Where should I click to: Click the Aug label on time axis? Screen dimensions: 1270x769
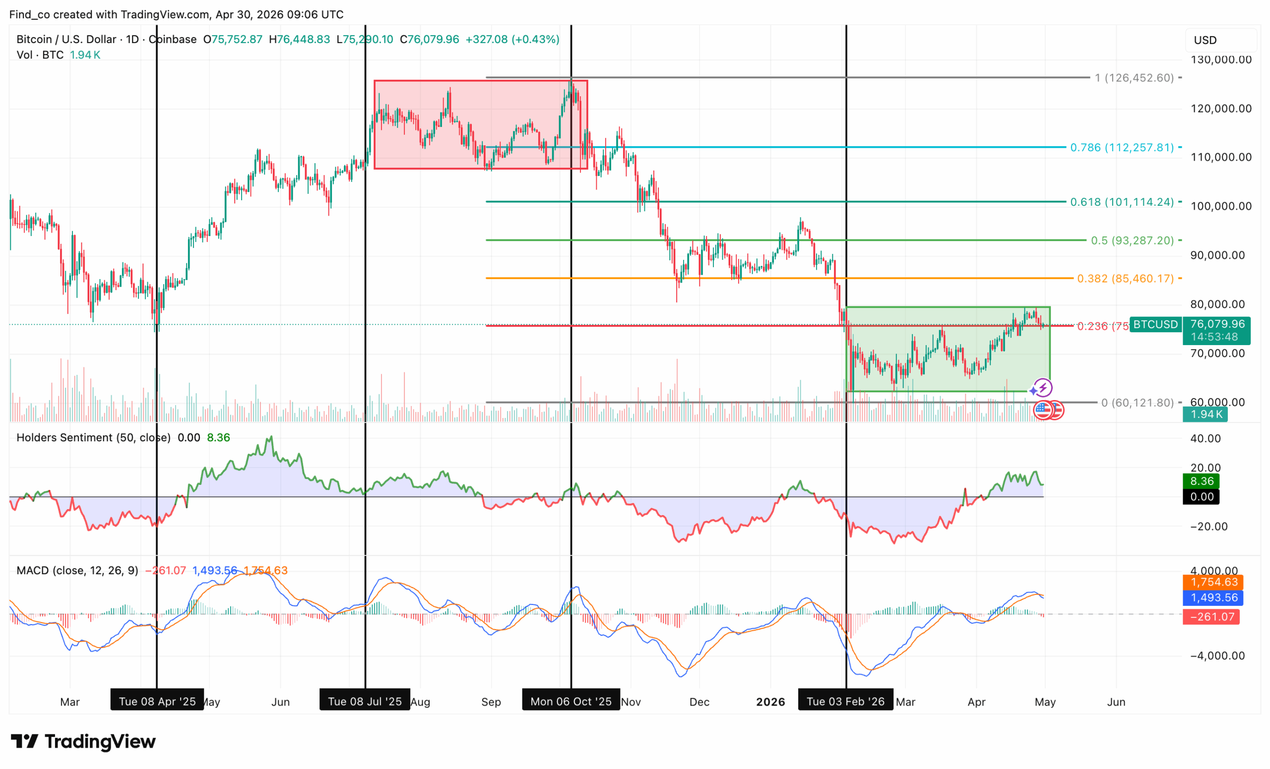click(x=421, y=702)
